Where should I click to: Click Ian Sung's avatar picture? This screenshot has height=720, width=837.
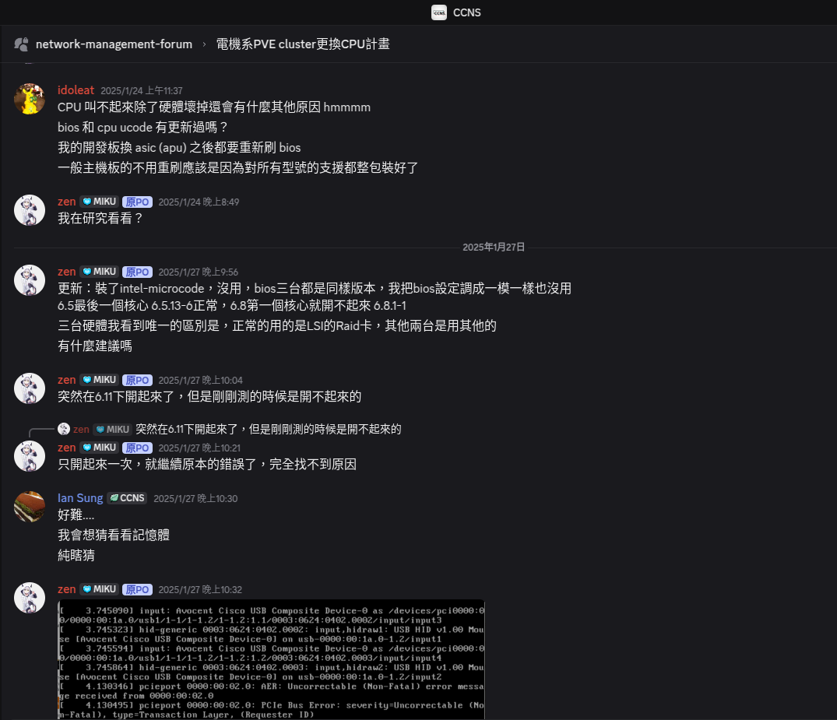[x=30, y=507]
